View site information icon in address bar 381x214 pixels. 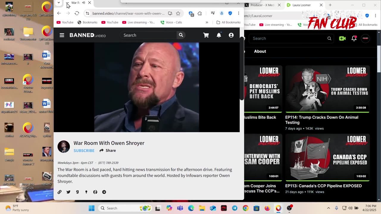coord(88,13)
